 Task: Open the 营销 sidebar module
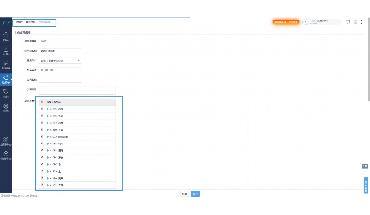click(x=6, y=94)
